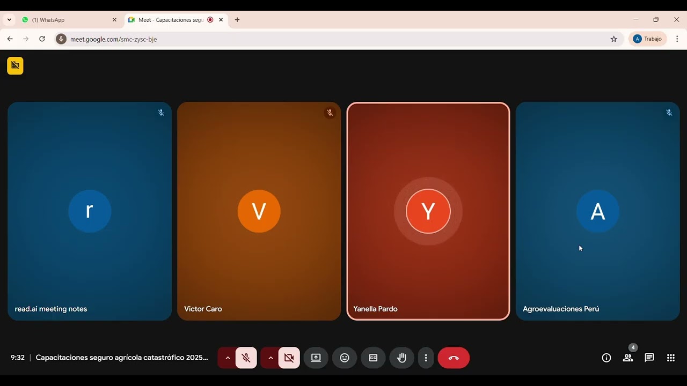Bookmark this page with the star
Screen dimensions: 687x386
[x=614, y=39]
